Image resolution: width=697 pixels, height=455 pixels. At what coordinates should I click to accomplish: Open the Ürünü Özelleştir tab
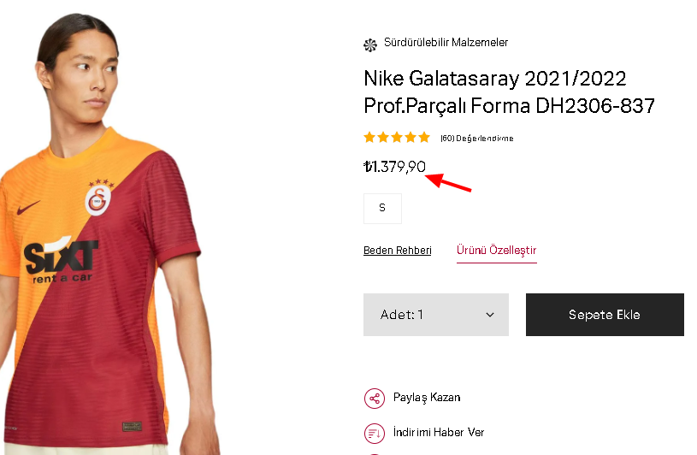[496, 251]
